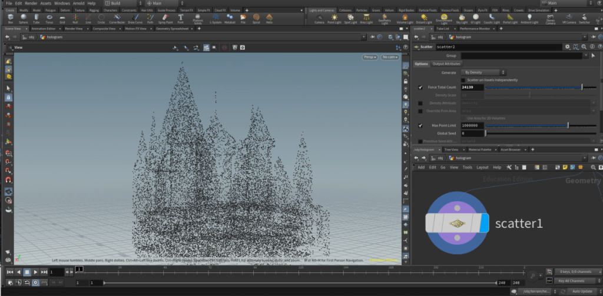Select the Grid shelf tool
Viewport: 603px width, 296px height.
pos(62,18)
